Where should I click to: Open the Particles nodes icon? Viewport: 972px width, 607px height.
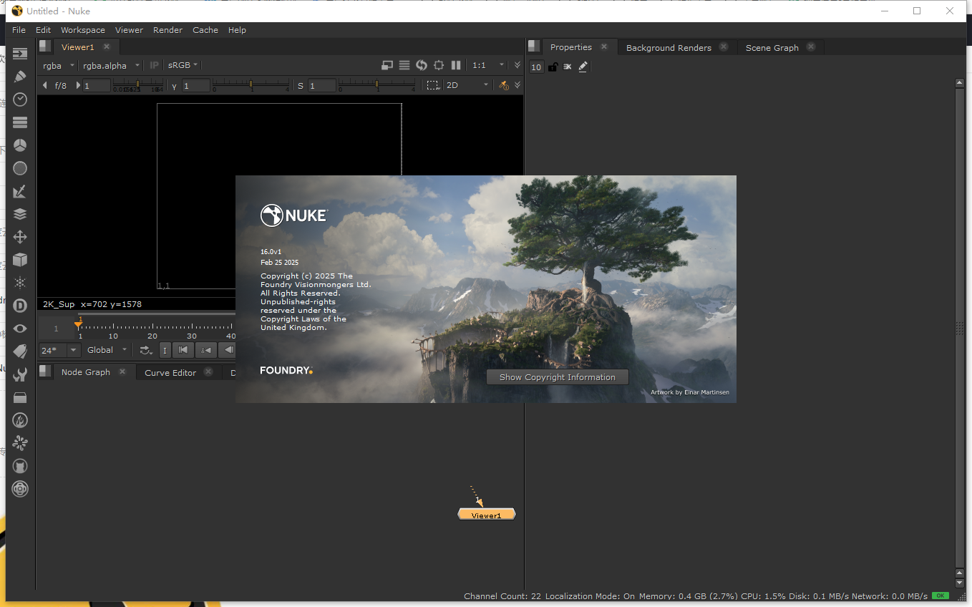pos(20,283)
